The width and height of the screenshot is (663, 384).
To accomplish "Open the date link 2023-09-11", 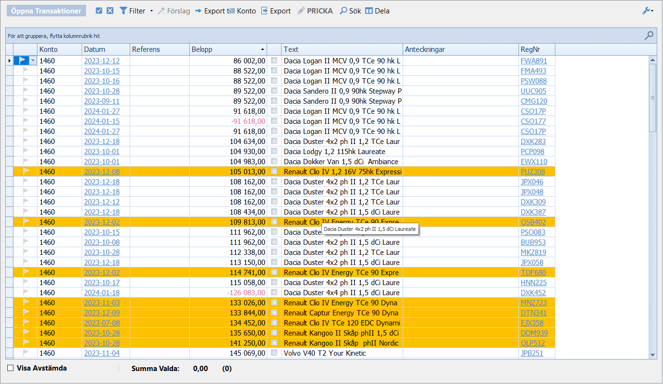I will click(102, 101).
